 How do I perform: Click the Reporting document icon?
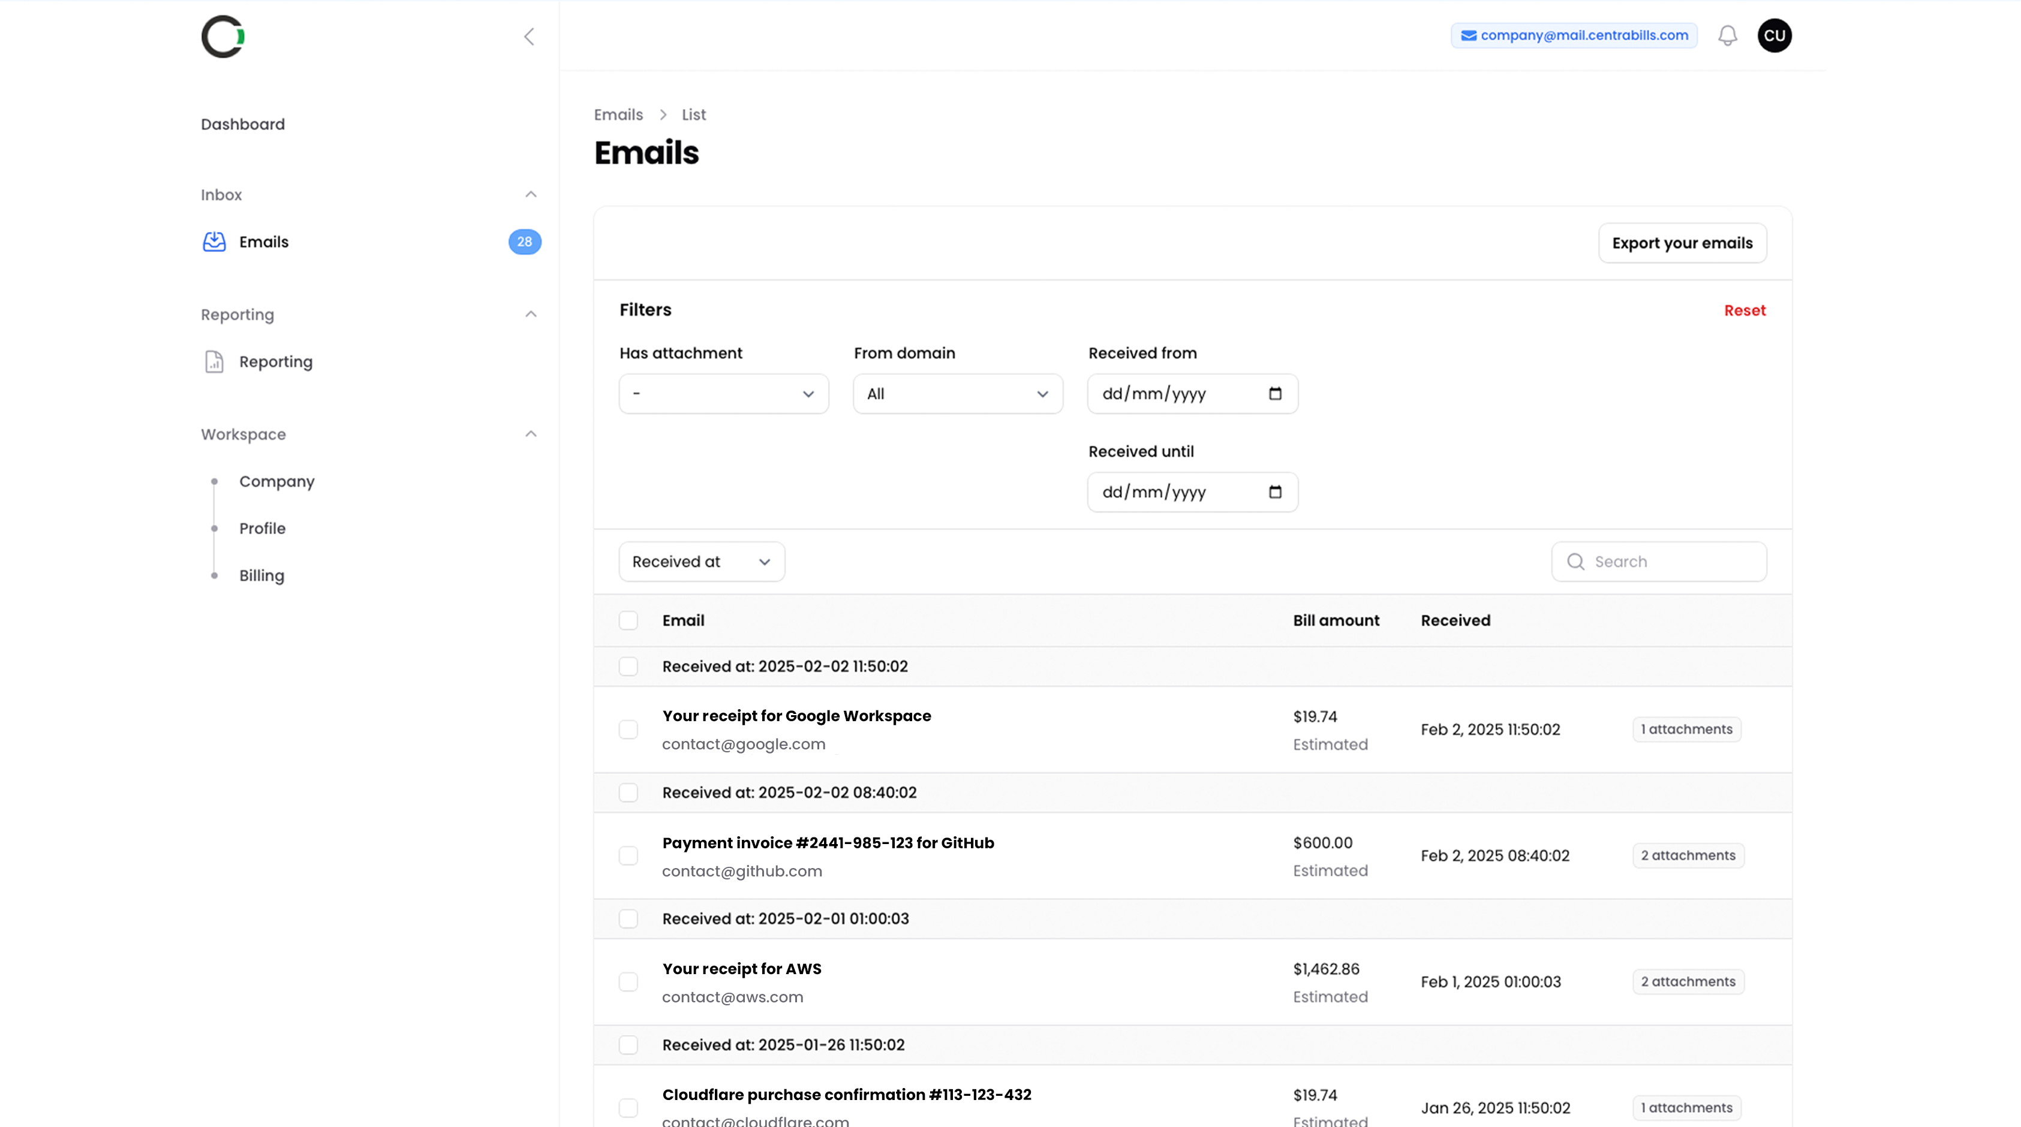click(214, 361)
